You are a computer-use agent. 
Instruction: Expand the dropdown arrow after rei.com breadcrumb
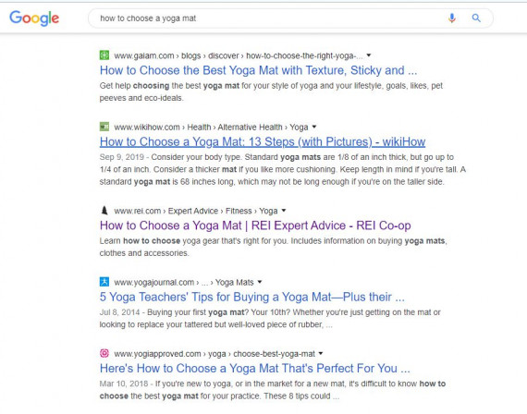pos(284,211)
